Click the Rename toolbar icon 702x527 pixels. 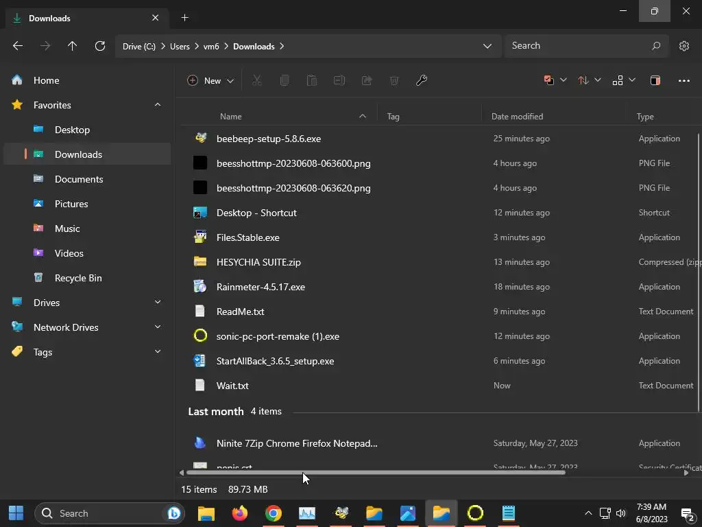339,81
